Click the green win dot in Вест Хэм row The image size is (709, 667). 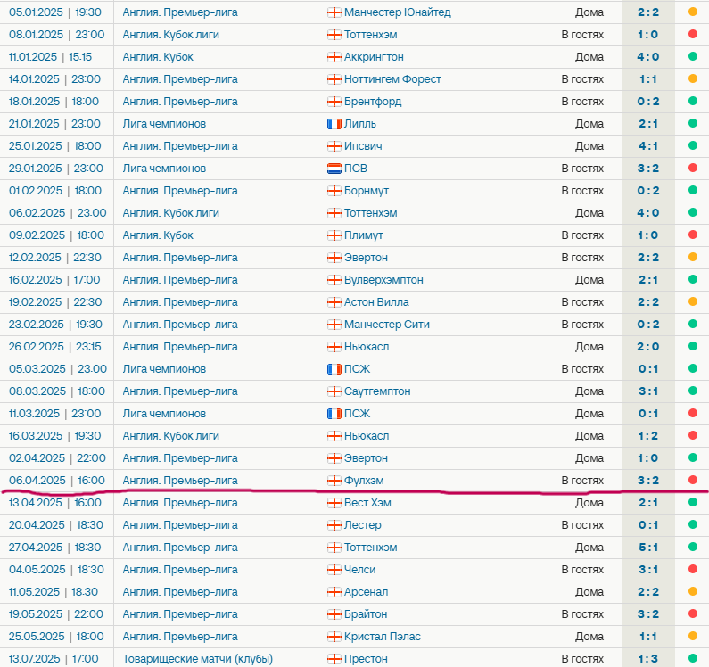692,503
